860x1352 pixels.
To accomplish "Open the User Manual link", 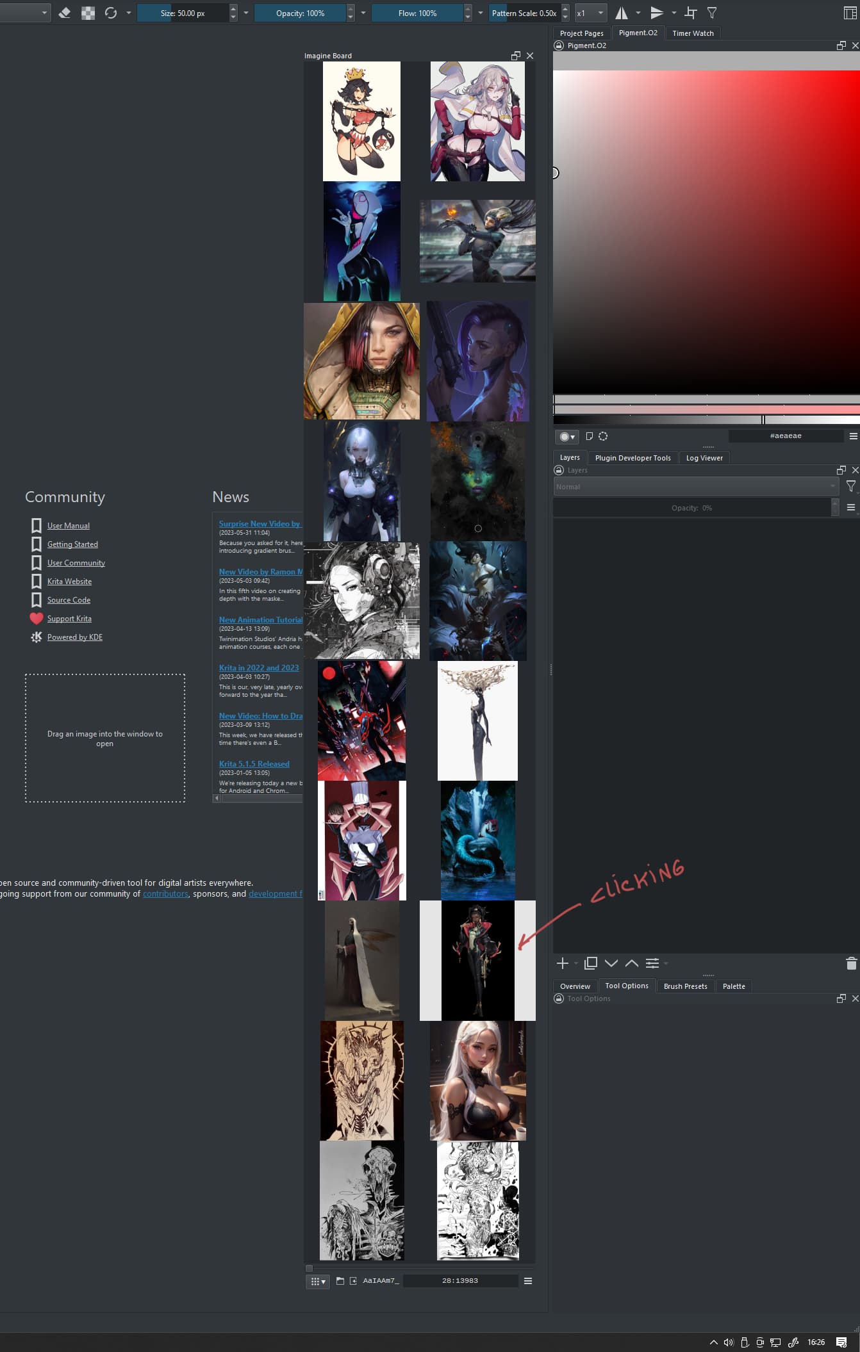I will 69,526.
